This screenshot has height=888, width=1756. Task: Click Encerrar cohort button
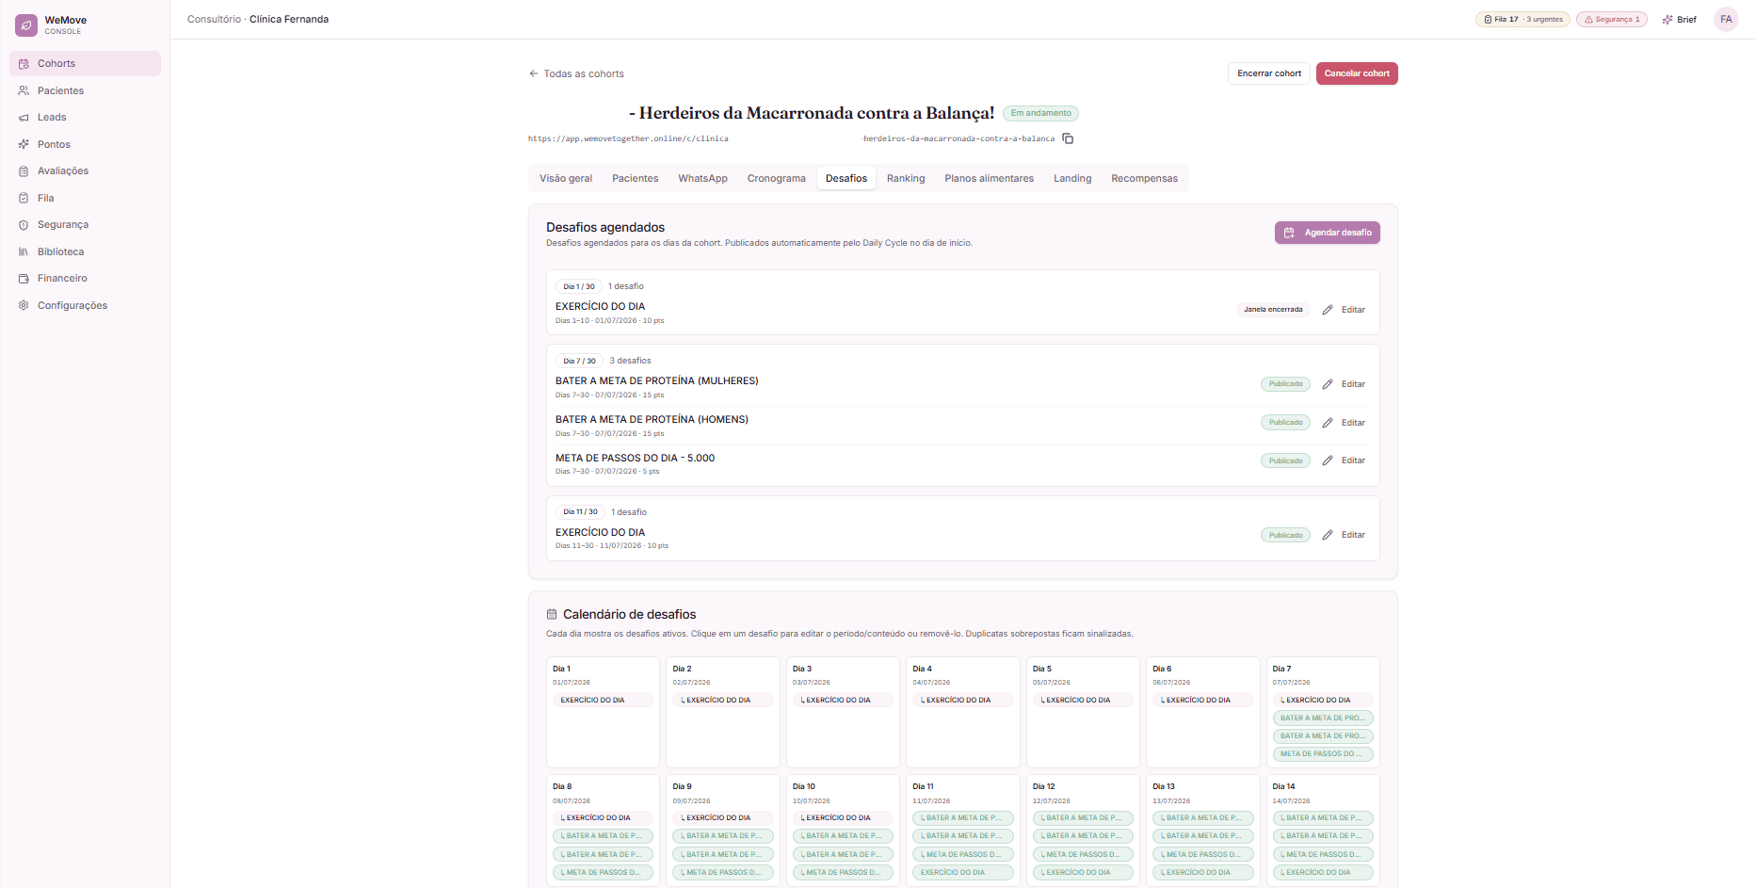click(1269, 73)
